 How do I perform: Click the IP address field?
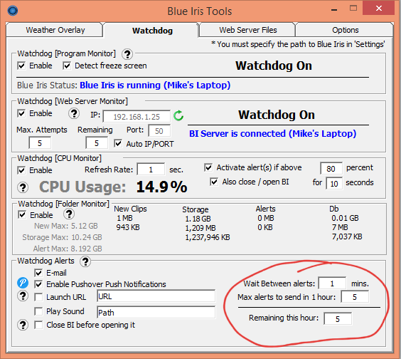137,117
